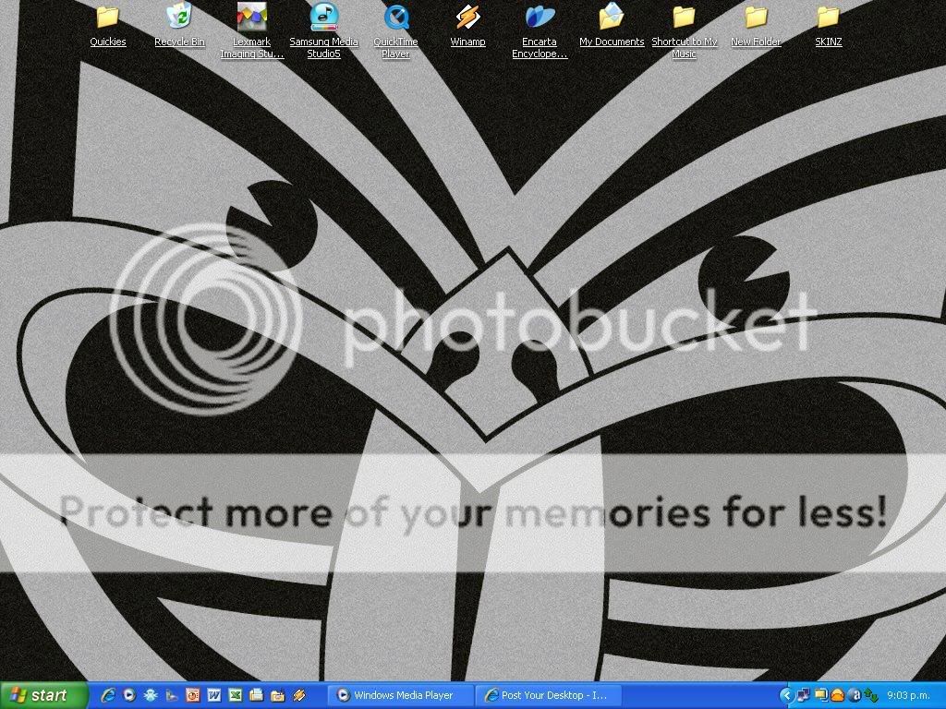Open the Quickies folder
Image resolution: width=946 pixels, height=709 pixels.
108,18
